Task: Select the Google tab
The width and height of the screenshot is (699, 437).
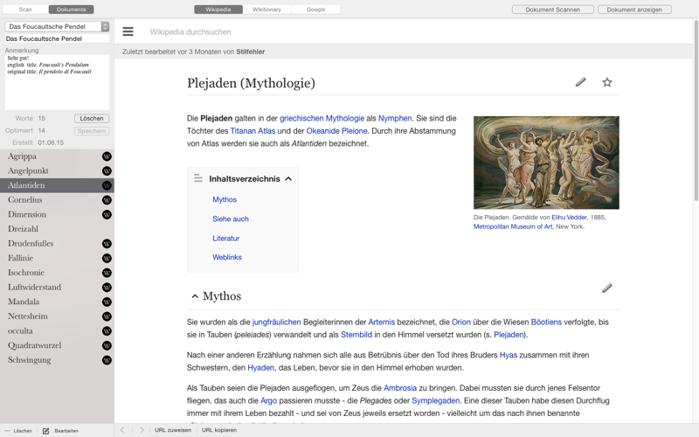Action: 315,10
